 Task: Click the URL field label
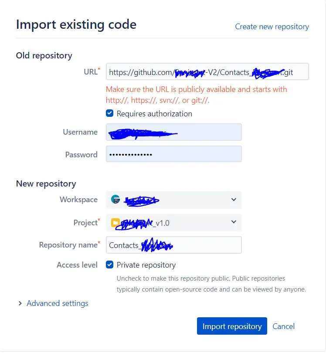click(91, 72)
